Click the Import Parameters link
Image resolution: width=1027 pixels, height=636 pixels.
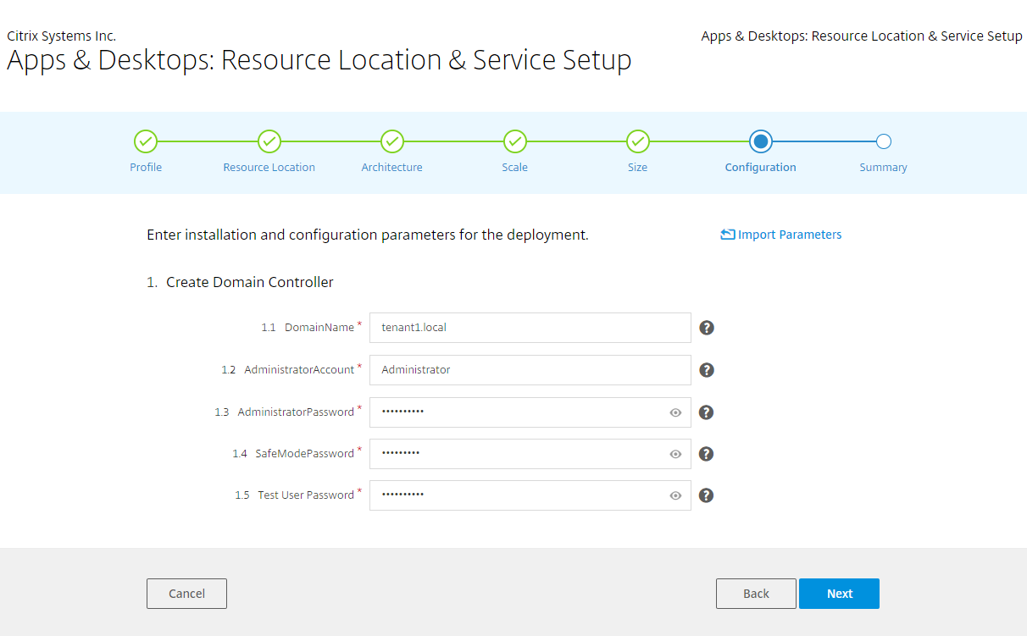(x=780, y=235)
